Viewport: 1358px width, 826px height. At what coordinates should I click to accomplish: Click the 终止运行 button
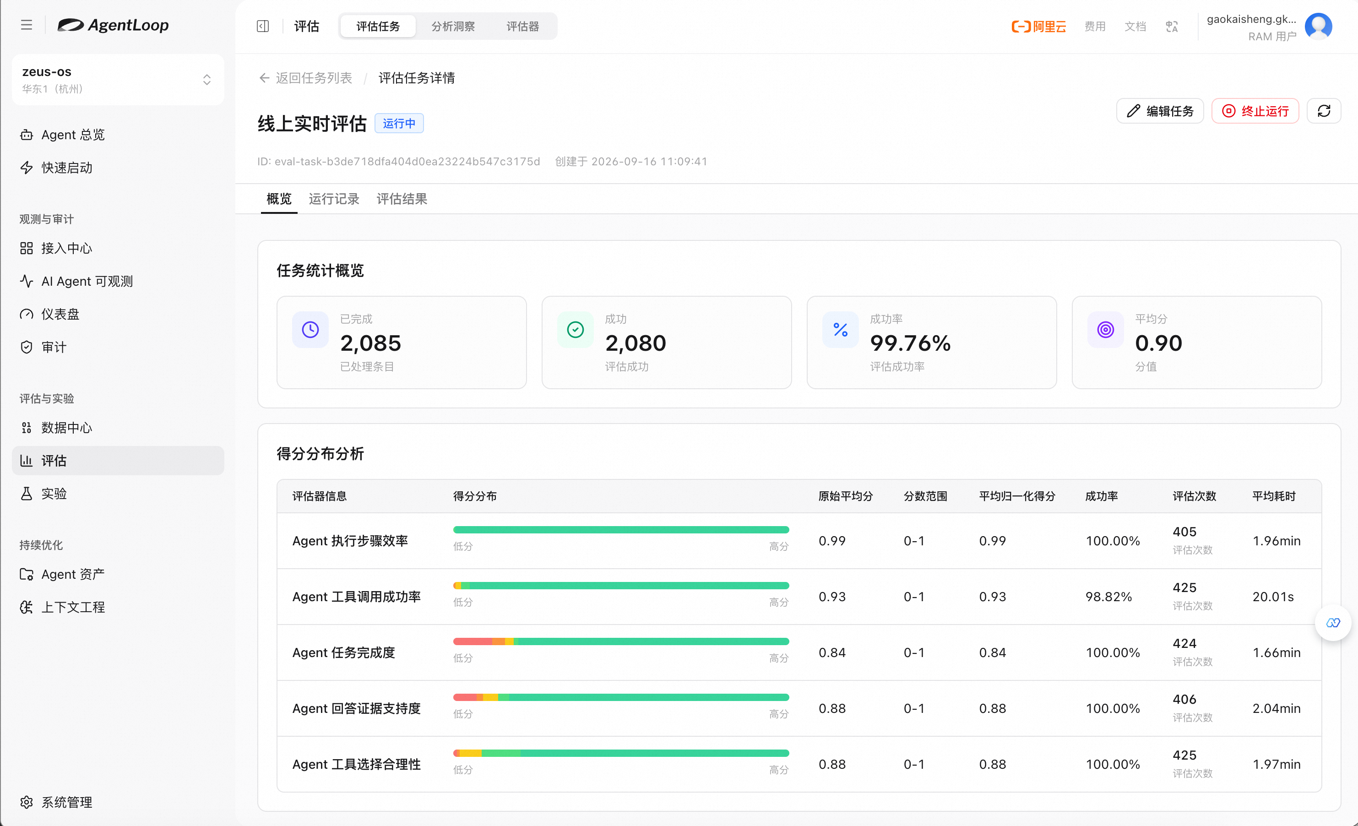coord(1255,111)
